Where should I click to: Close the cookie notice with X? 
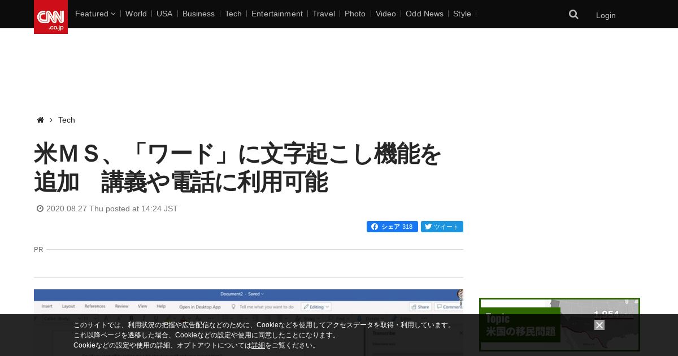pyautogui.click(x=599, y=325)
